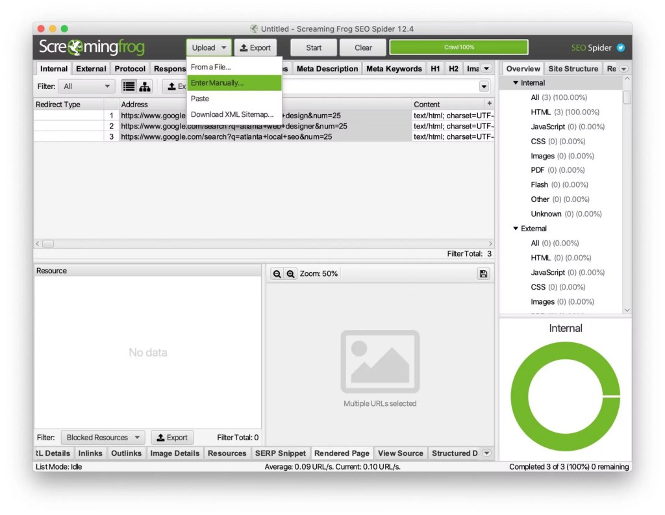Screen dimensions: 665x515
Task: Click the Crawl 100% progress bar
Action: pyautogui.click(x=459, y=47)
